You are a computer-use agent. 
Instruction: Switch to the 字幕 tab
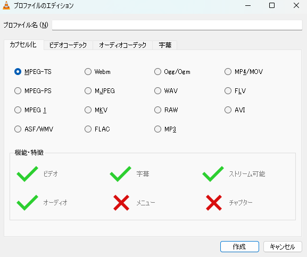point(165,45)
